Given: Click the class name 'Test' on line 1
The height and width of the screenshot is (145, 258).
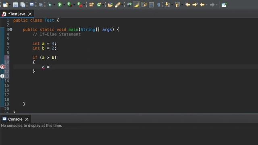Looking at the screenshot, I should 49,20.
